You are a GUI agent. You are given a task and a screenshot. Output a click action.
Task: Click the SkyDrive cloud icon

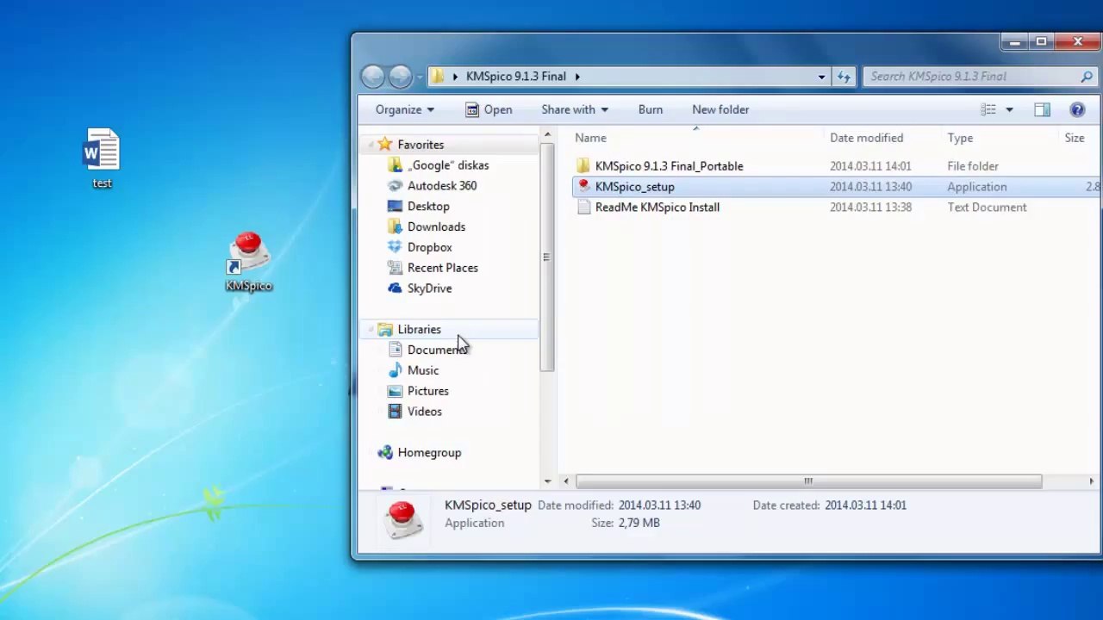click(395, 288)
